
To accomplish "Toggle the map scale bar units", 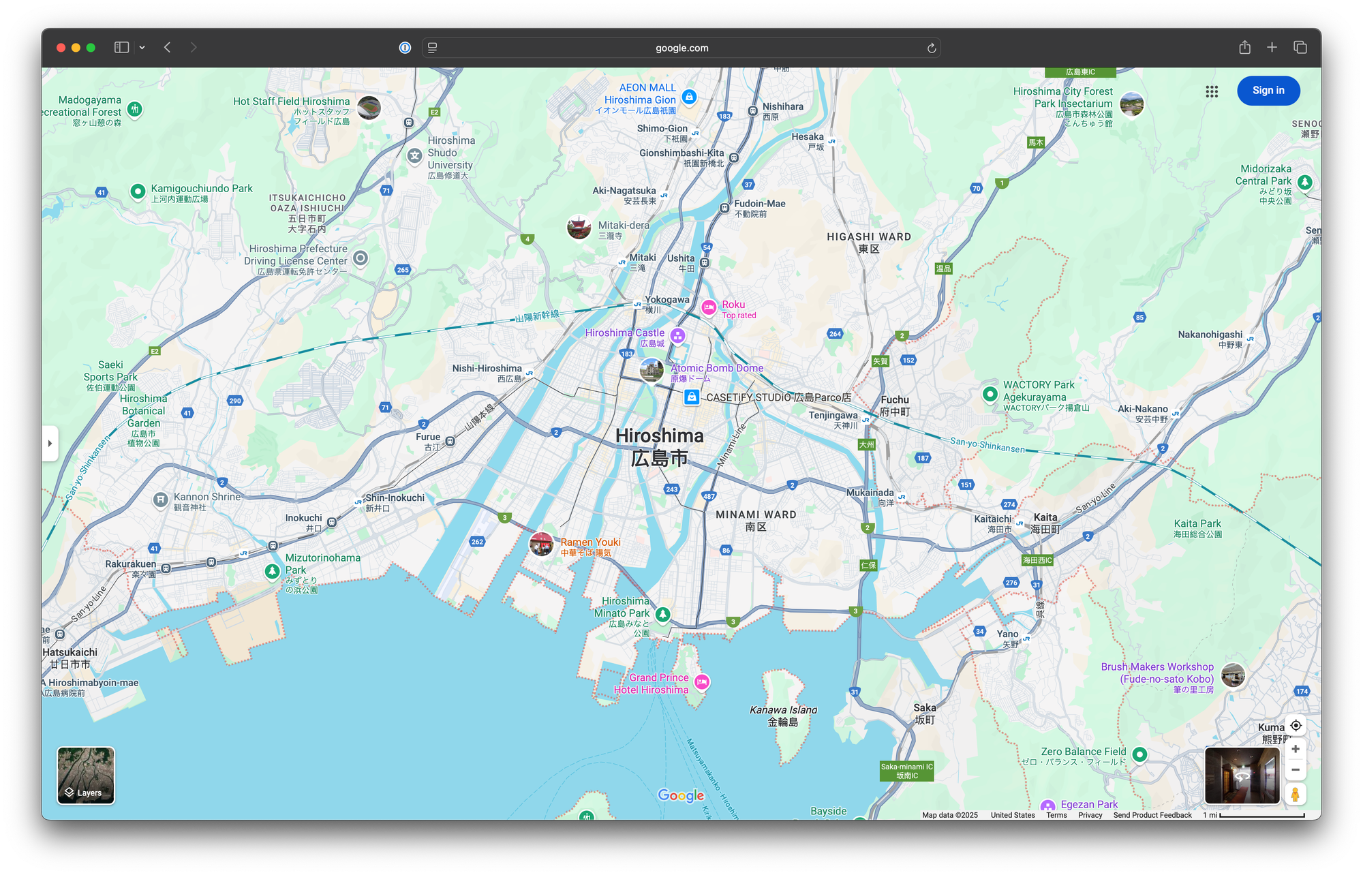I will pos(1254,815).
